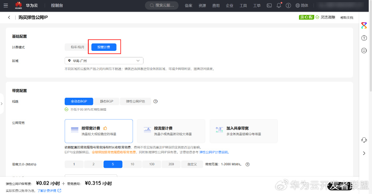
Task: Click the 简体 language text
Action: (305, 5)
